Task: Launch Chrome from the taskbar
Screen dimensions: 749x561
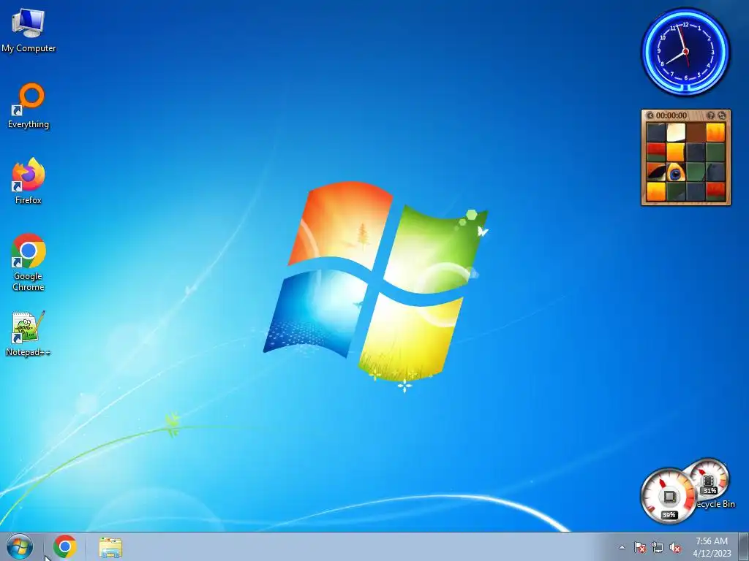Action: 65,546
